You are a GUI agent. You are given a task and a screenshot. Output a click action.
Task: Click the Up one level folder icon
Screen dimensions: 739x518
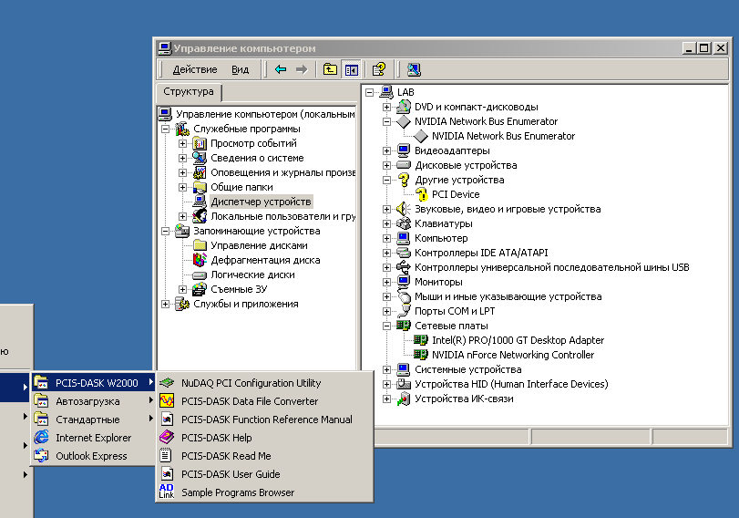(330, 69)
